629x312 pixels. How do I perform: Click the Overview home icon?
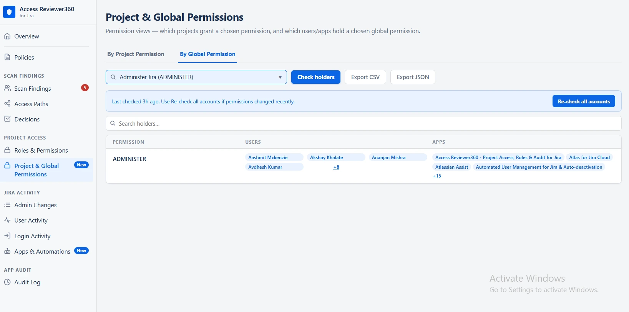pyautogui.click(x=7, y=36)
